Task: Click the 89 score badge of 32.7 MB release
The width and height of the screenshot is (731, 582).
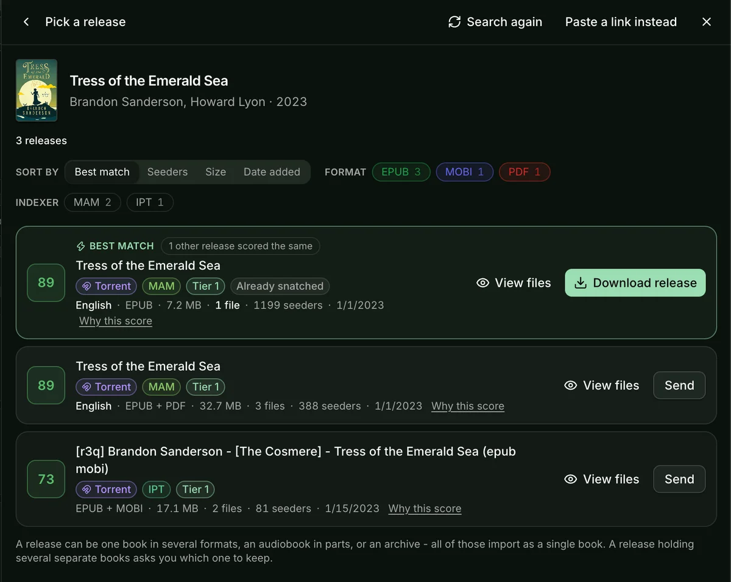Action: [x=46, y=385]
